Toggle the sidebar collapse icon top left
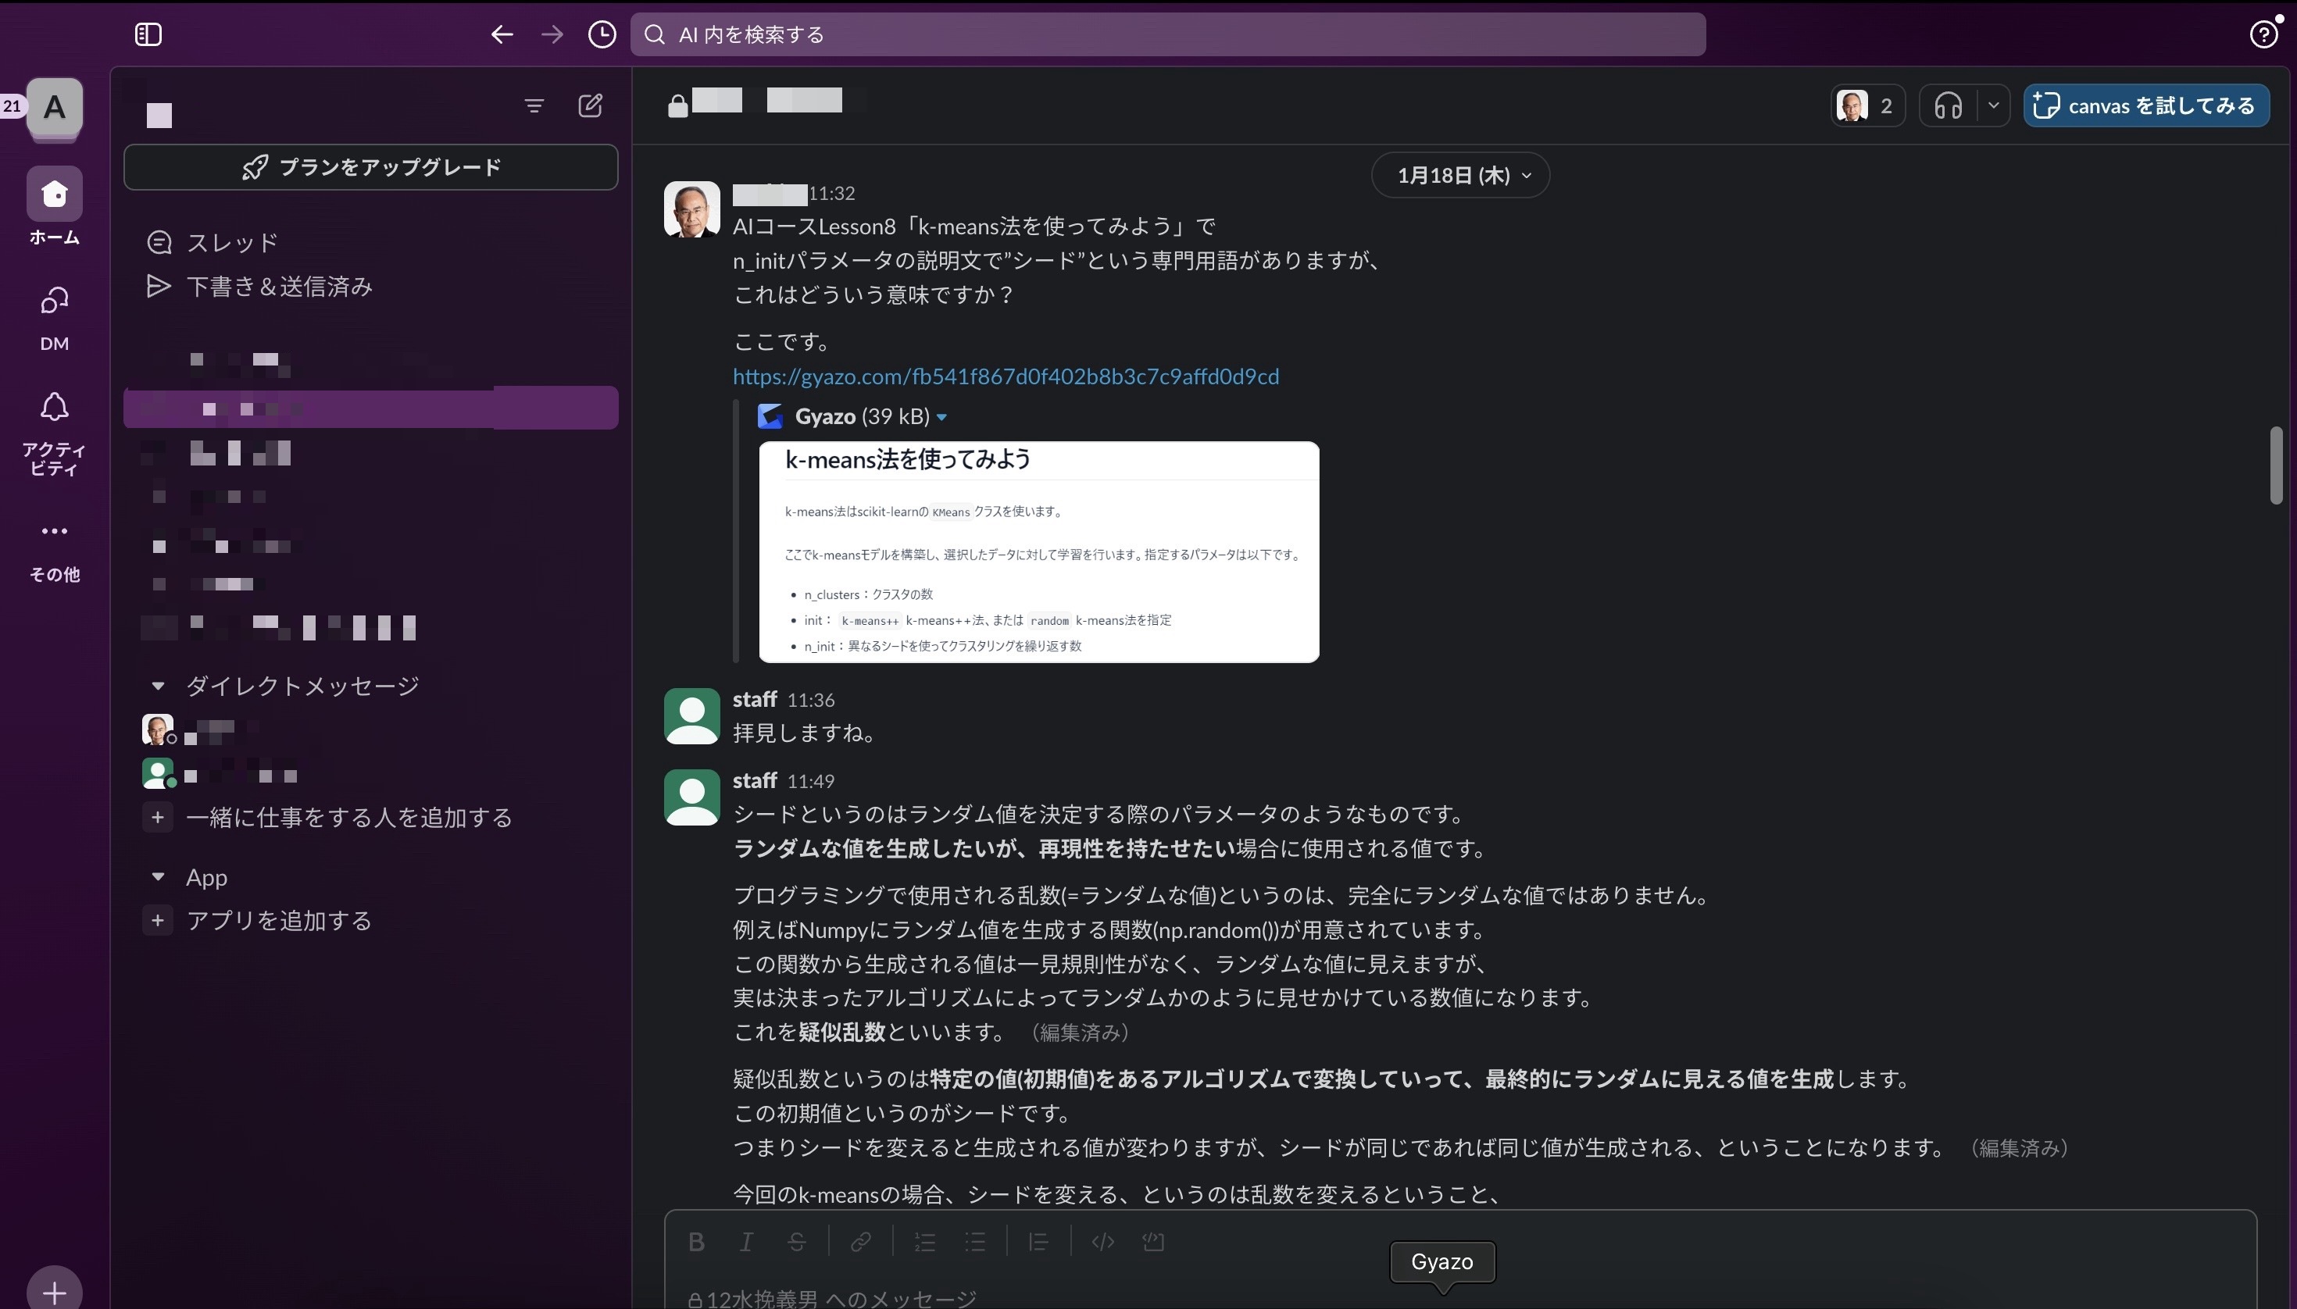The image size is (2297, 1309). tap(148, 35)
